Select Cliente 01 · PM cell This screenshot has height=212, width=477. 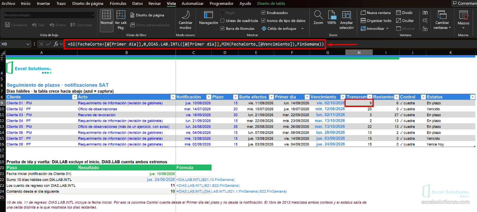tap(41, 103)
